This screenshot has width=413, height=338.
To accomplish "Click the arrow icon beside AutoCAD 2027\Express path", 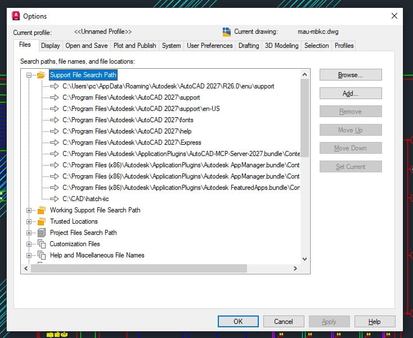I will (54, 143).
